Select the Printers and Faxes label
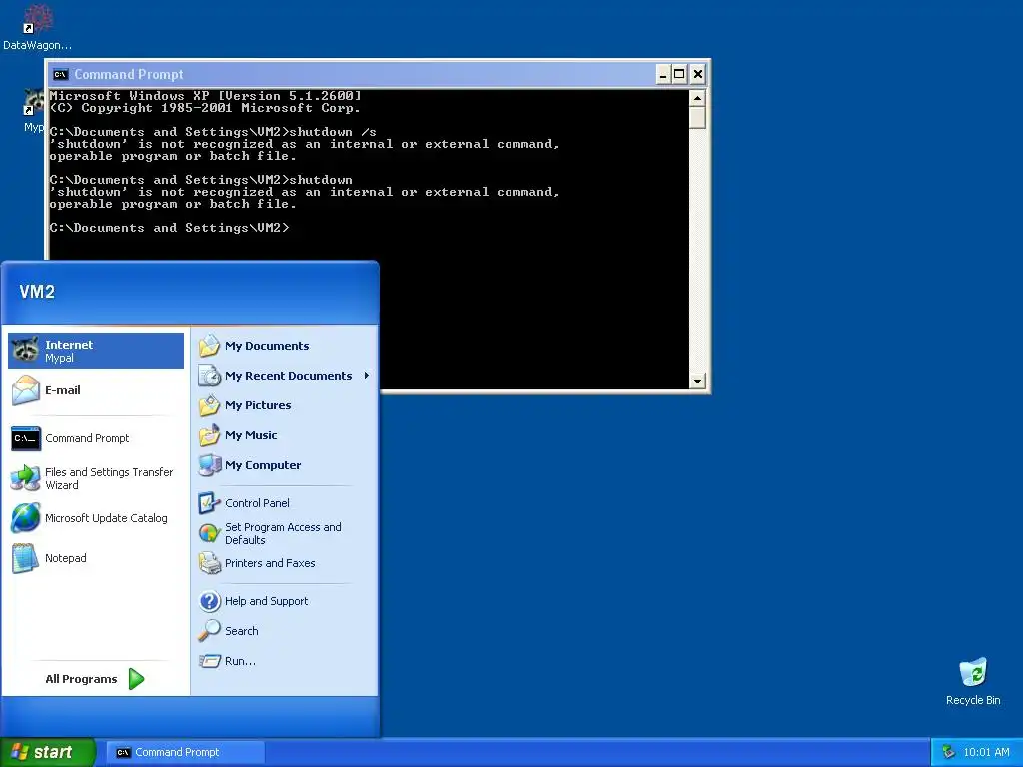 pos(270,563)
